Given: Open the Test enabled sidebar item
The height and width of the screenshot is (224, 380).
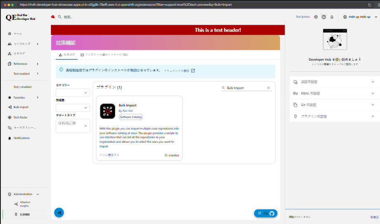Looking at the screenshot, I should point(21,73).
